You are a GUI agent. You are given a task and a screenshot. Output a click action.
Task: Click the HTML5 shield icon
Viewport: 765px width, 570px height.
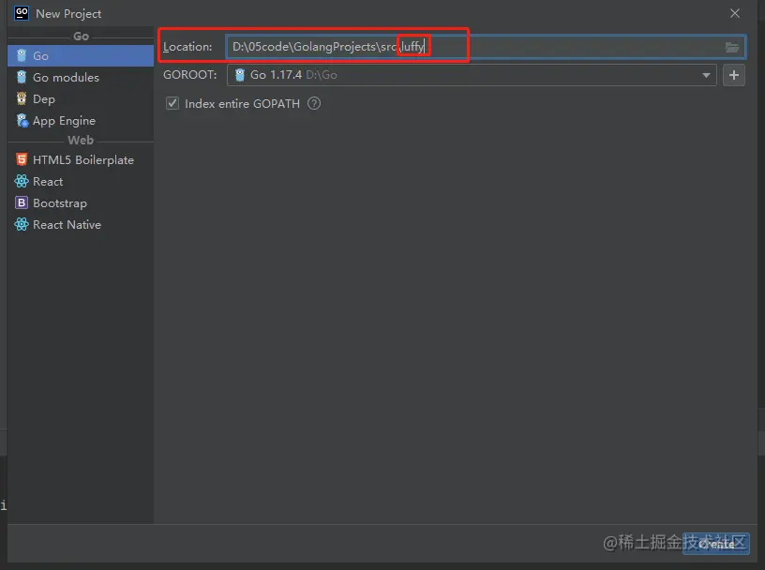coord(22,159)
